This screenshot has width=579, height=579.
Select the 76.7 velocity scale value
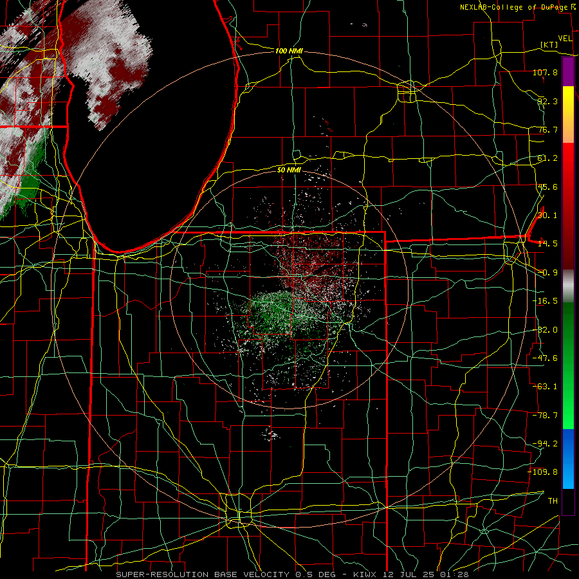pos(547,129)
